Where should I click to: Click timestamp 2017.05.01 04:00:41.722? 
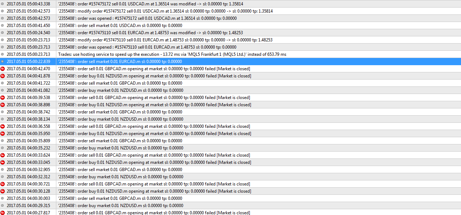pyautogui.click(x=29, y=83)
